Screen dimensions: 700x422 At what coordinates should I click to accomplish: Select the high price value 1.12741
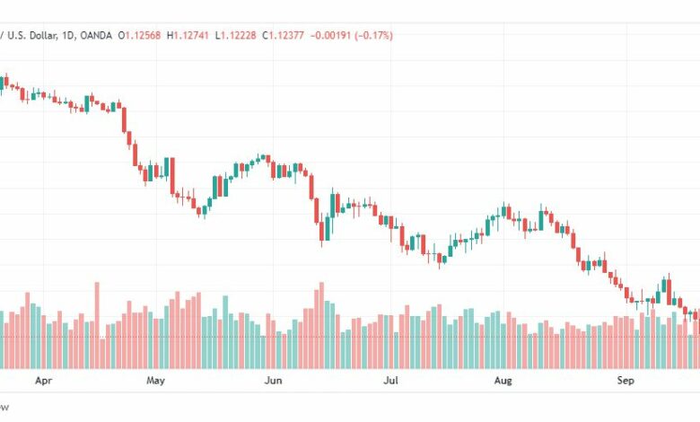pos(190,35)
